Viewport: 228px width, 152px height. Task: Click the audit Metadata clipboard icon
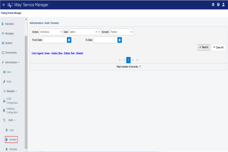tap(6, 149)
